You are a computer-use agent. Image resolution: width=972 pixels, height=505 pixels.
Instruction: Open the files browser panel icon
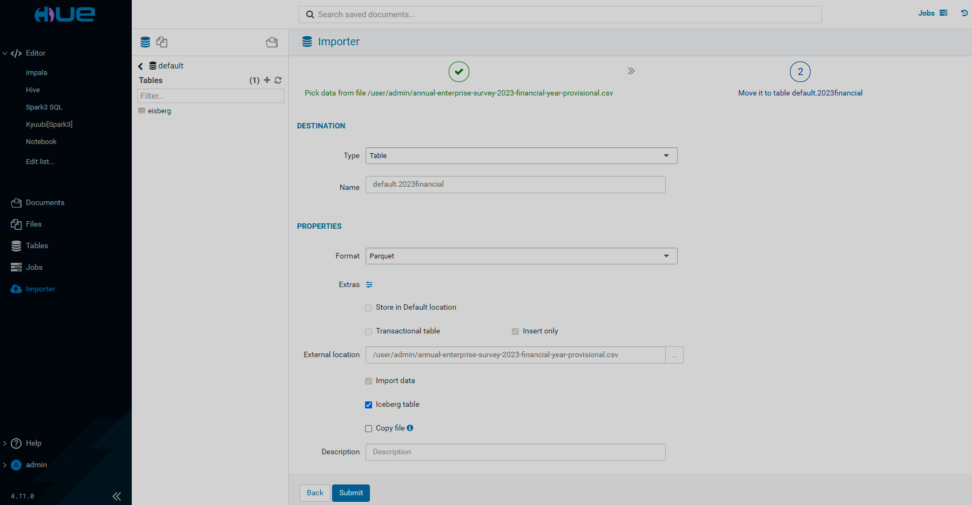pyautogui.click(x=161, y=42)
